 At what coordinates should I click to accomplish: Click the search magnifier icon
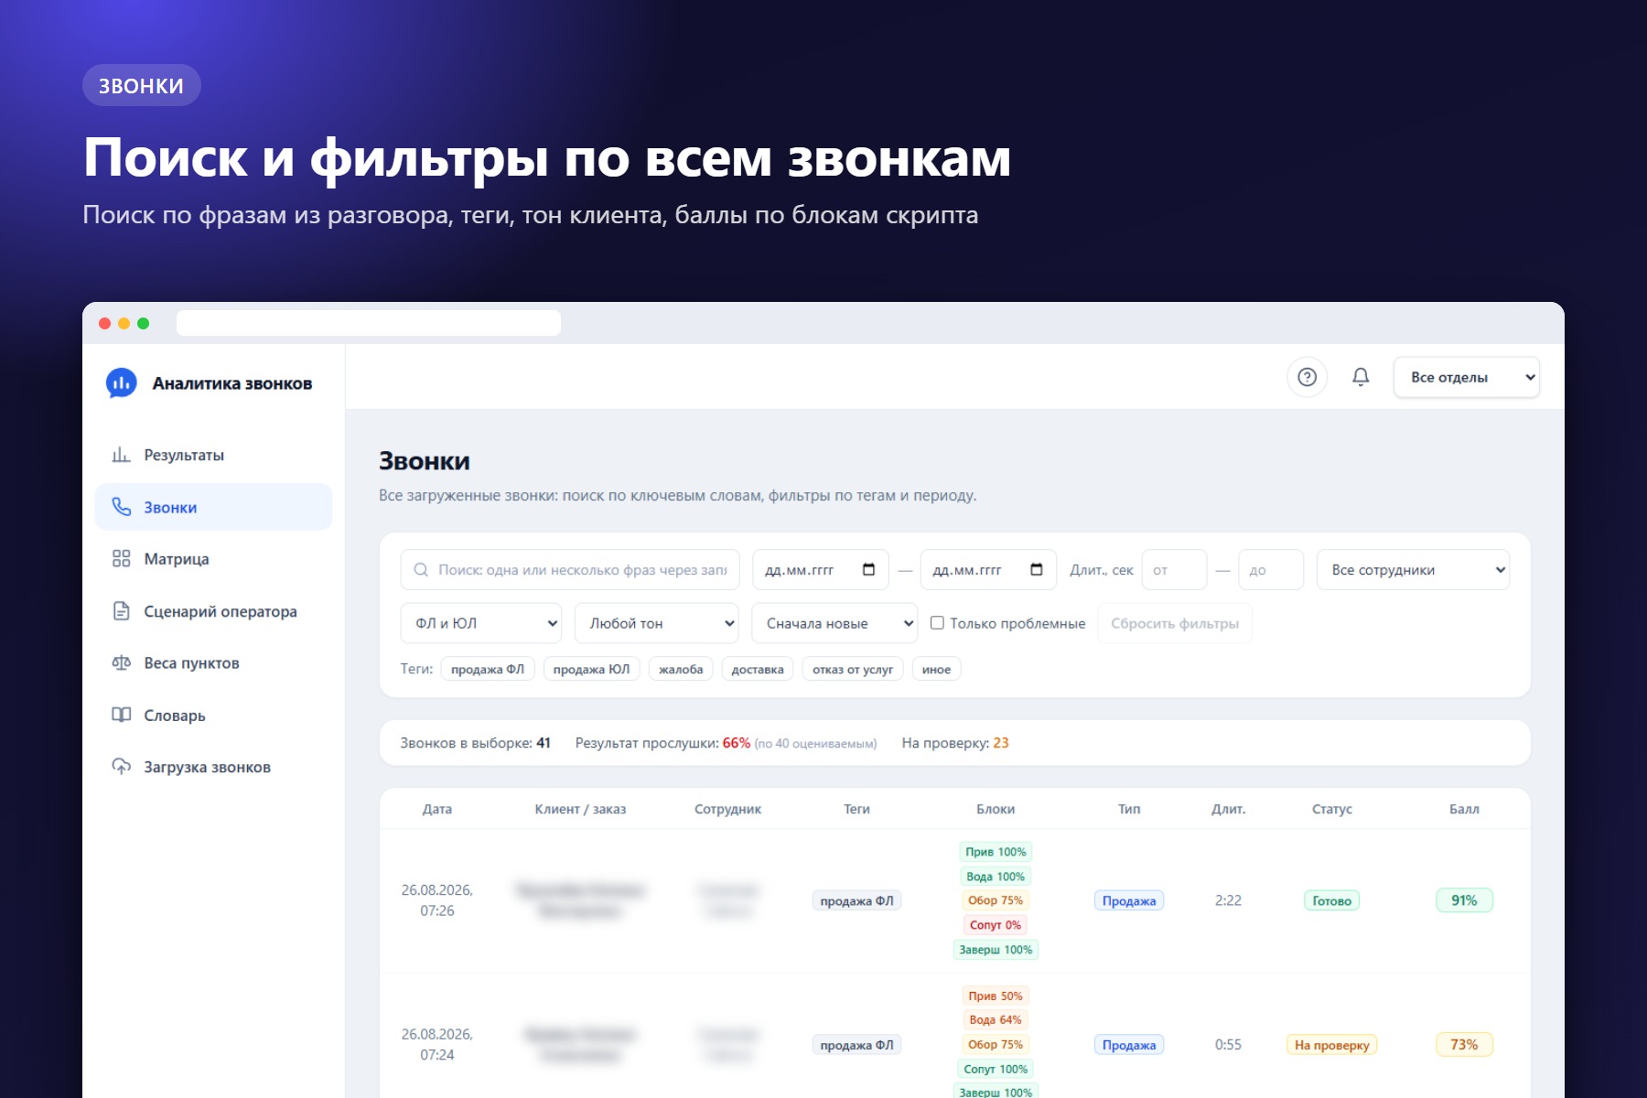coord(421,570)
